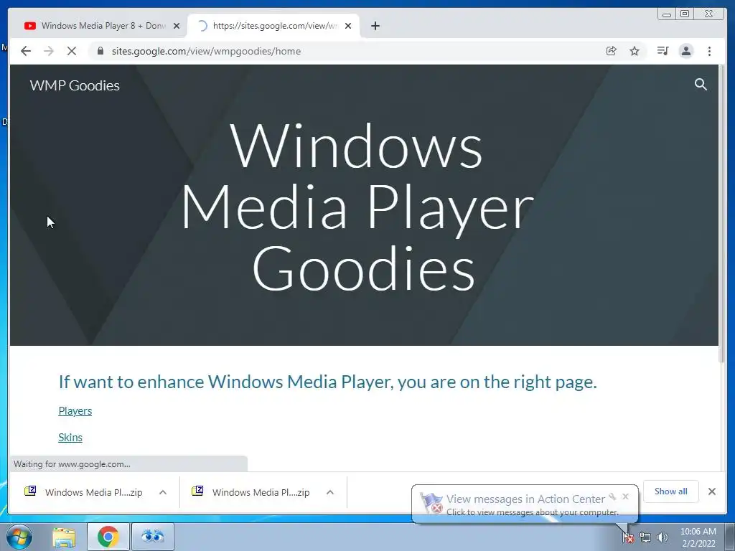The height and width of the screenshot is (551, 735).
Task: Open a new tab with the plus button
Action: click(x=375, y=26)
